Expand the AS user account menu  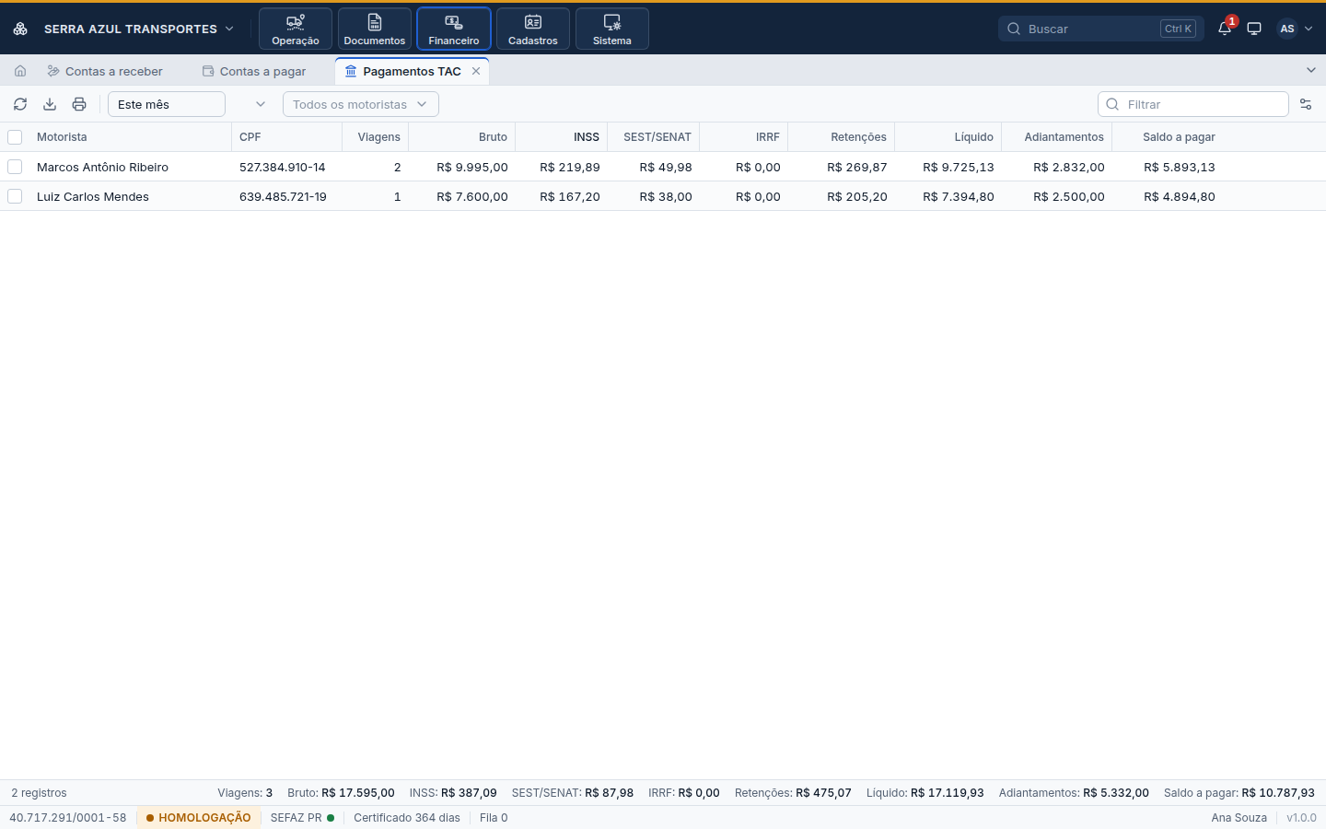pyautogui.click(x=1296, y=29)
